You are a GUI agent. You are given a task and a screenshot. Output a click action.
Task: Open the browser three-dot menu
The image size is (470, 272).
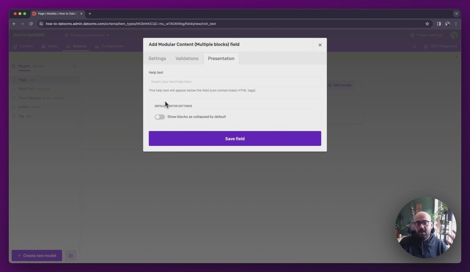[x=456, y=24]
